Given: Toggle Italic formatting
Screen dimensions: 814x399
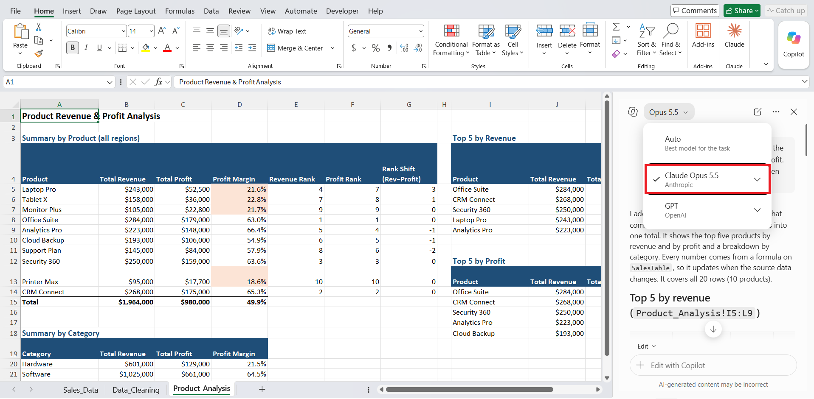Looking at the screenshot, I should pos(86,48).
